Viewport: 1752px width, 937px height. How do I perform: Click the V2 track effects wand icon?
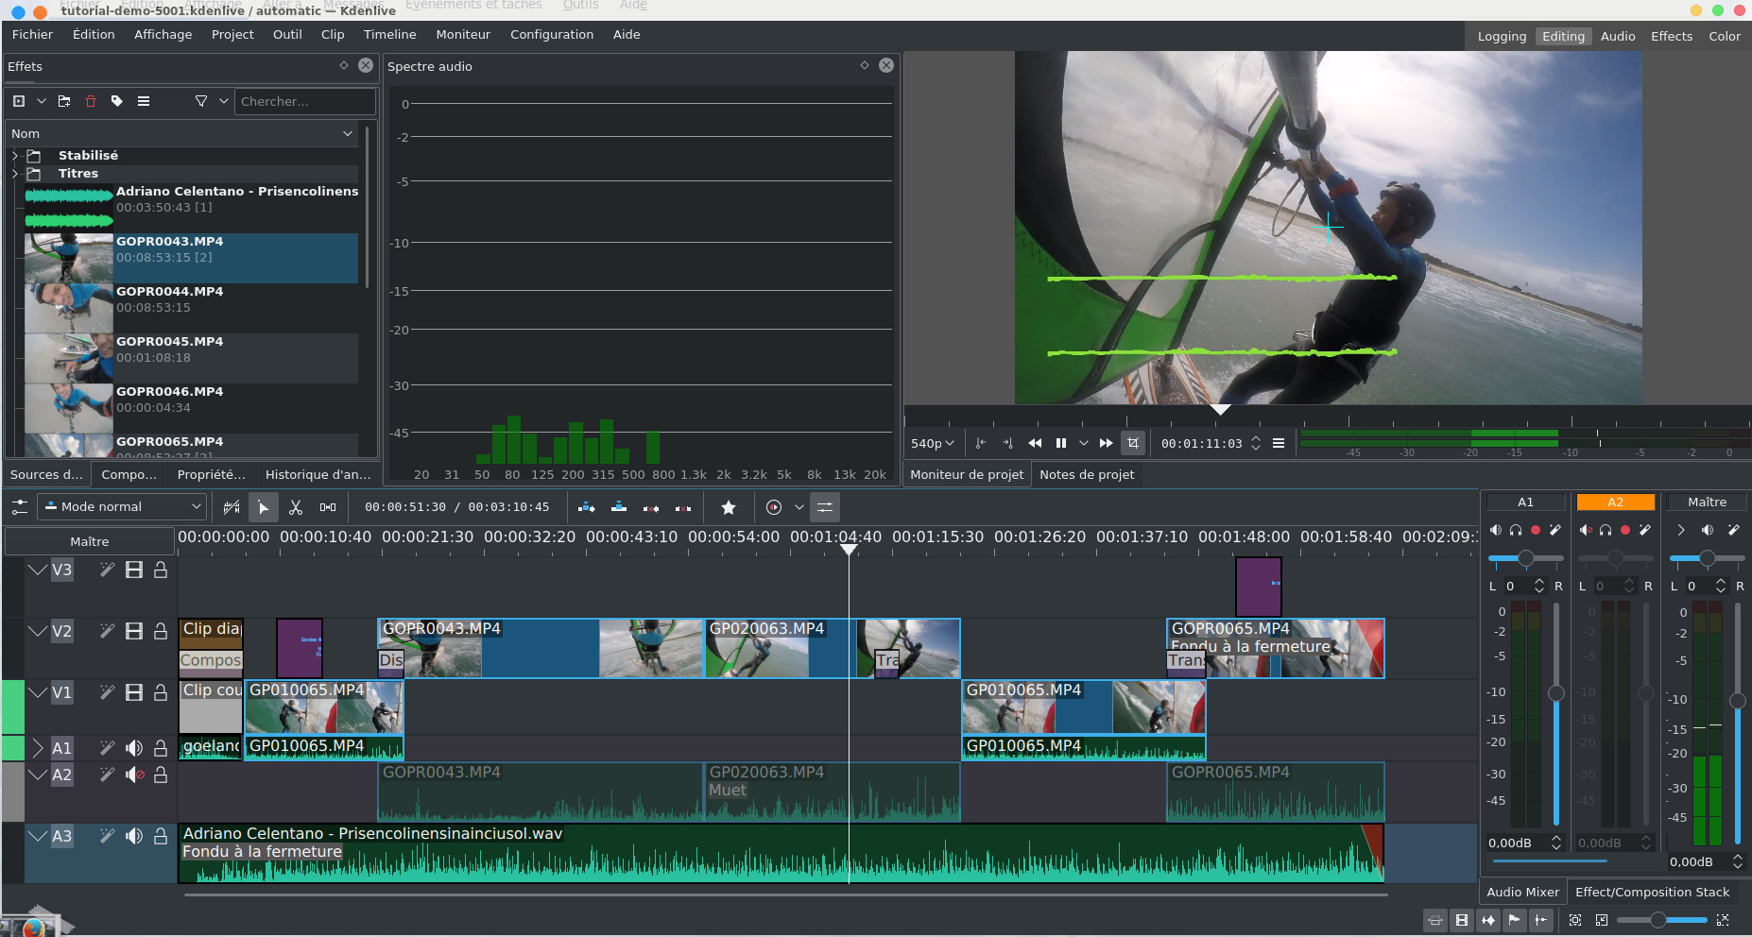[107, 631]
